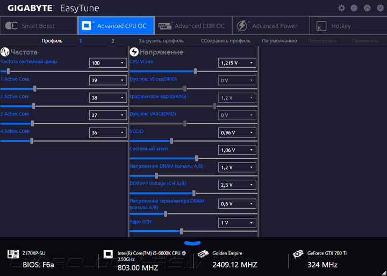The height and width of the screenshot is (276, 387).
Task: Select profile 2
Action: (x=113, y=41)
